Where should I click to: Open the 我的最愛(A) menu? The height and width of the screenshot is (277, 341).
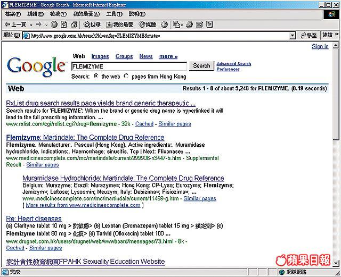pos(86,14)
